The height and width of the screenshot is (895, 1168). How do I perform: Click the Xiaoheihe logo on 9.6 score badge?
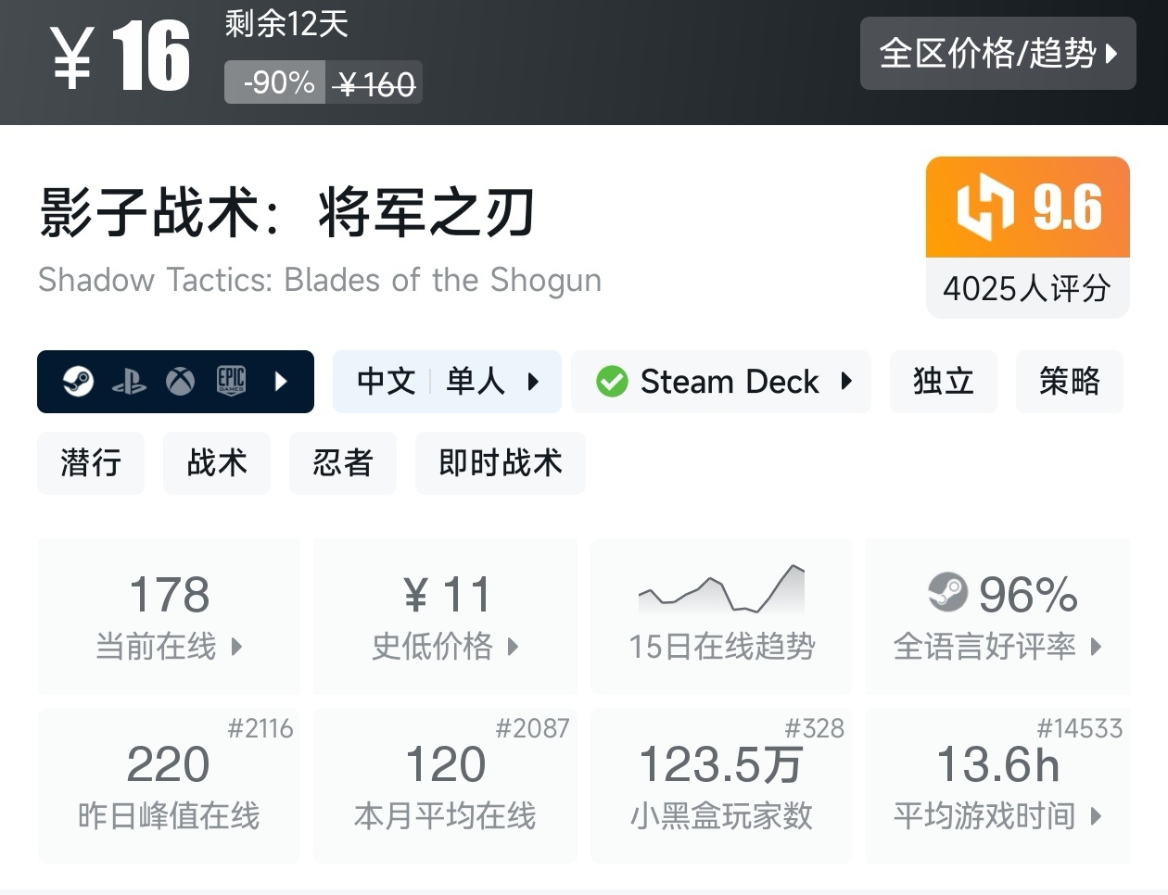(x=984, y=208)
